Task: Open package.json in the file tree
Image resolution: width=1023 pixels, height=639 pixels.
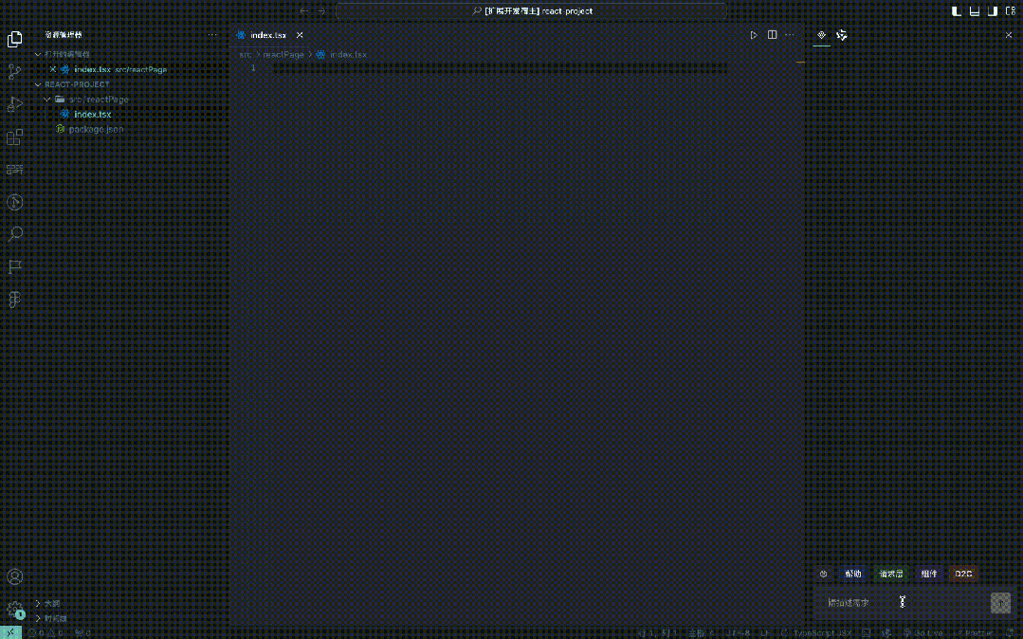Action: click(x=96, y=129)
